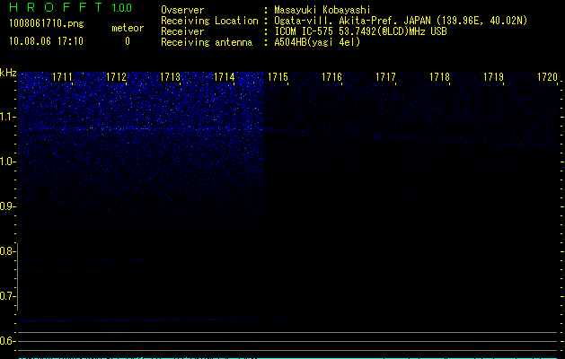Click the HROFFT title text
The width and height of the screenshot is (565, 359).
56,7
